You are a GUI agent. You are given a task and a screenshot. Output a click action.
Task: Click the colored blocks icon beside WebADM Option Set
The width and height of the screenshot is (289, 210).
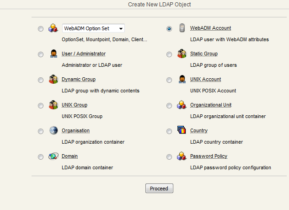pos(53,28)
